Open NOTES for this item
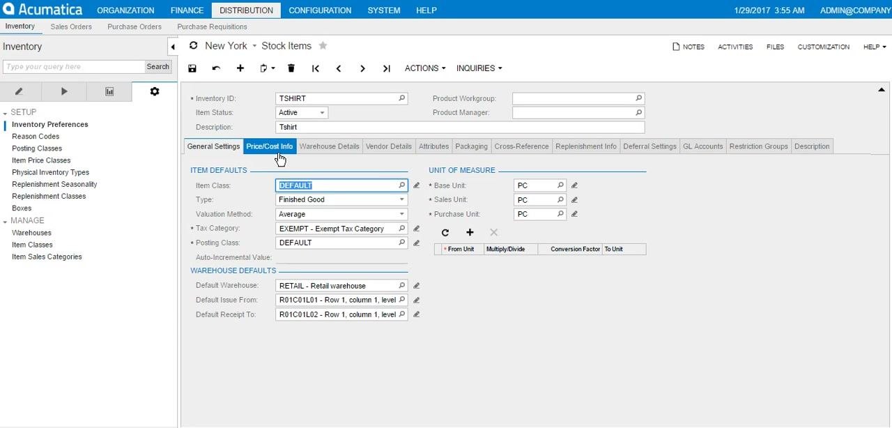 689,47
